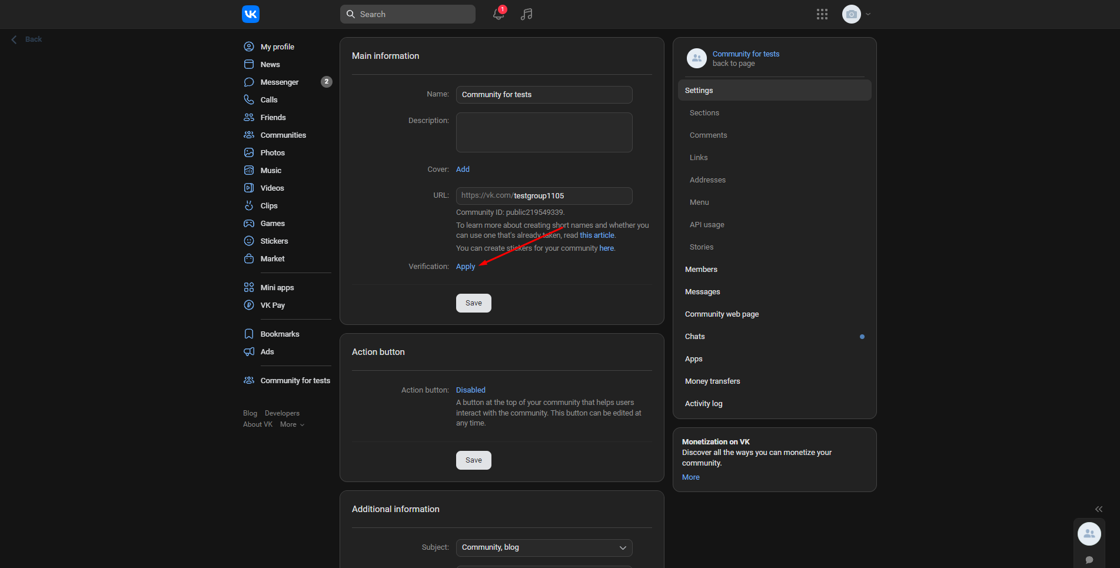Collapse the chat panel with double-arrow

(x=1098, y=509)
